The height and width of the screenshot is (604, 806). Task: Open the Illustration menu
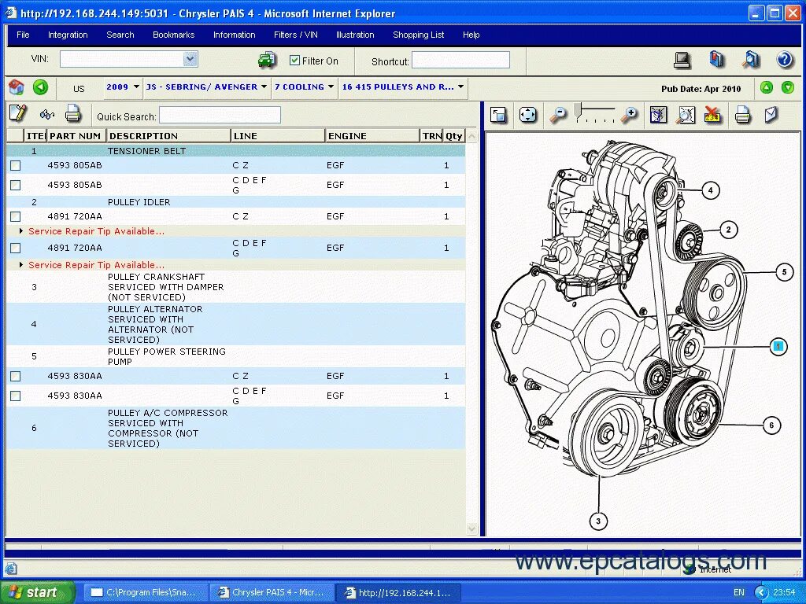pyautogui.click(x=355, y=35)
